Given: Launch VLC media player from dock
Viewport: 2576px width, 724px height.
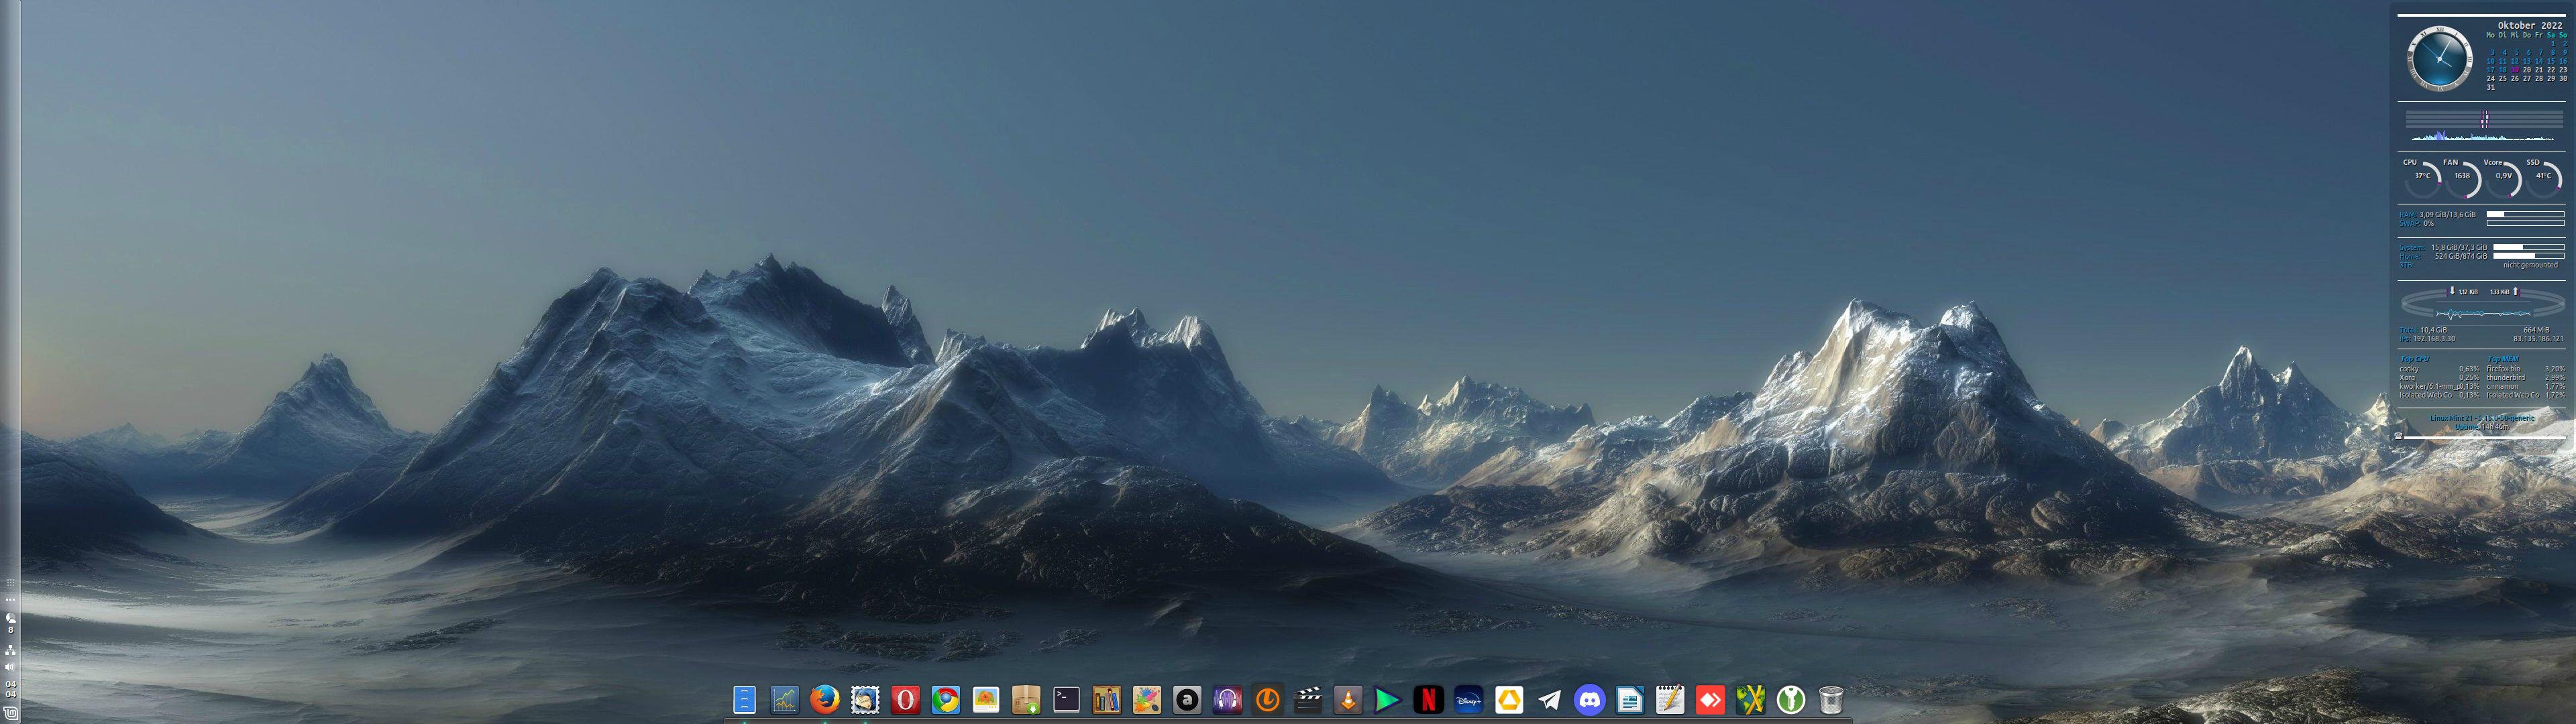Looking at the screenshot, I should 1348,699.
